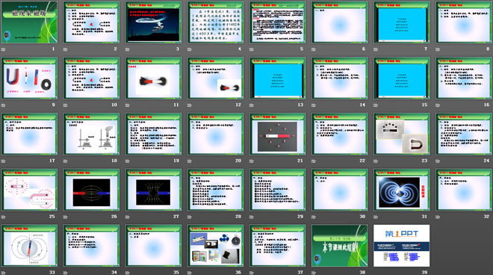Select the 第1PPT white slide 39
This screenshot has height=275, width=493.
point(402,245)
